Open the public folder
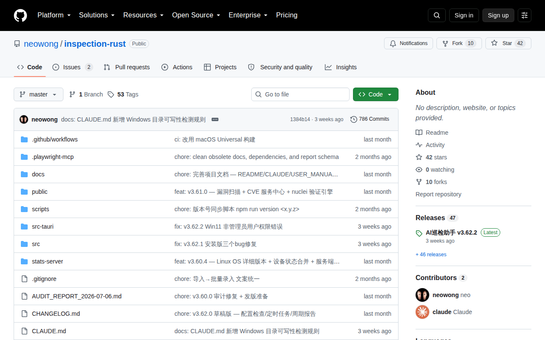The width and height of the screenshot is (545, 340). (x=40, y=192)
